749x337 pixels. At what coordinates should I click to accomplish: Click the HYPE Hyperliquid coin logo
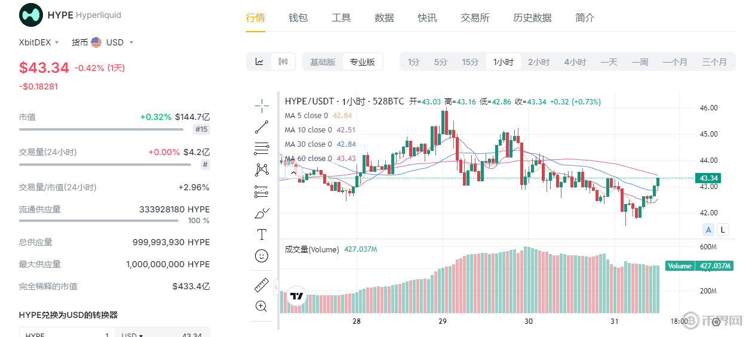pos(31,15)
